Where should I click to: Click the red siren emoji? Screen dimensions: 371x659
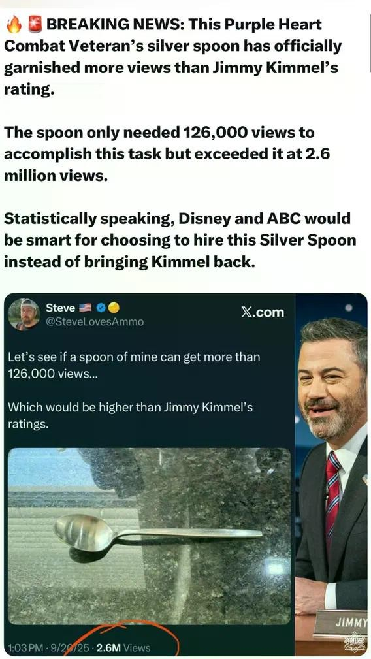tap(35, 25)
